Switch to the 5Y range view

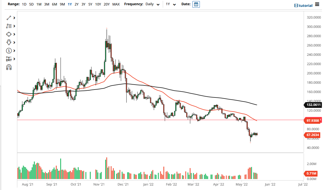coord(90,4)
